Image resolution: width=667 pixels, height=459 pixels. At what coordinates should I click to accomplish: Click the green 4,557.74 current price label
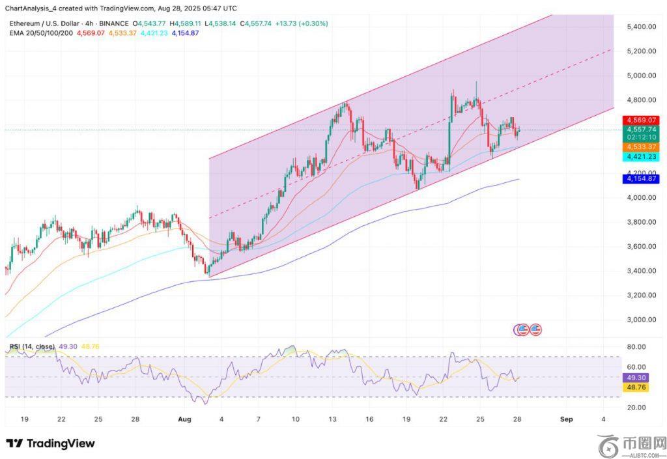pyautogui.click(x=641, y=130)
